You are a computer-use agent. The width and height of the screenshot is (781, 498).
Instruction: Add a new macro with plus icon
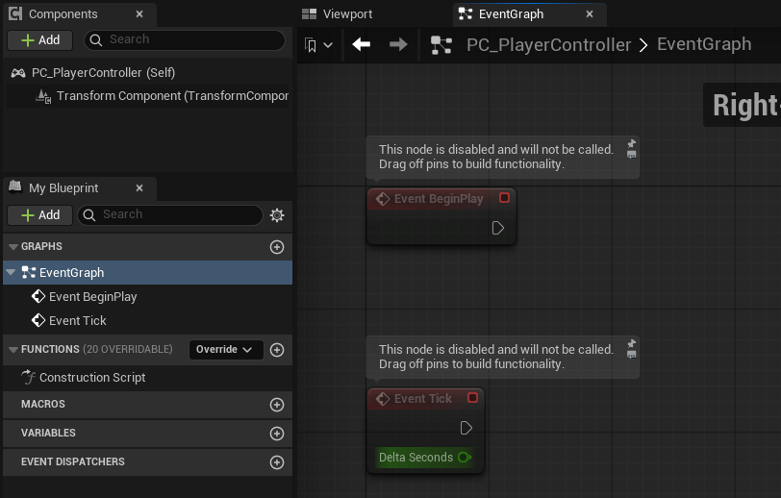(277, 405)
